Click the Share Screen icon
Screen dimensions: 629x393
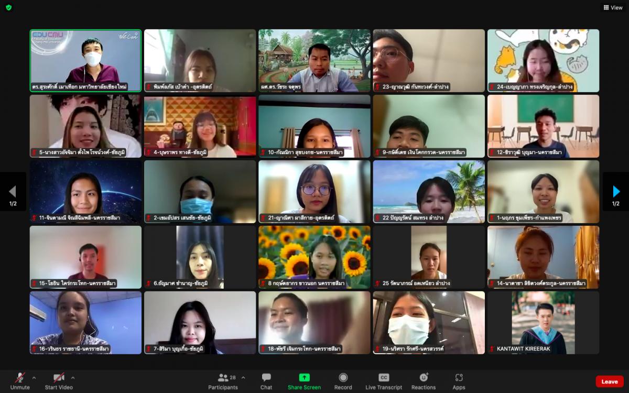(x=304, y=381)
